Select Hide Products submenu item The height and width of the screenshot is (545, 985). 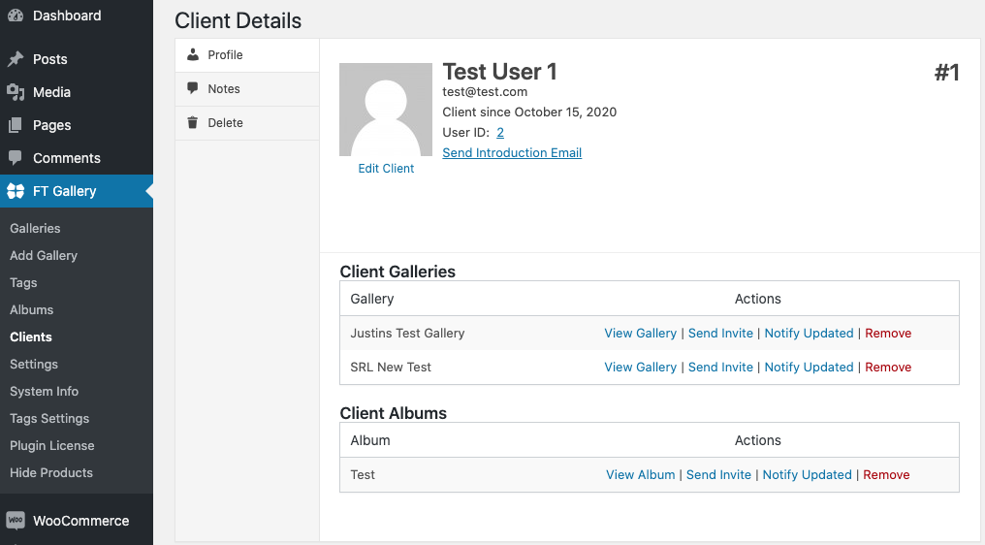50,472
